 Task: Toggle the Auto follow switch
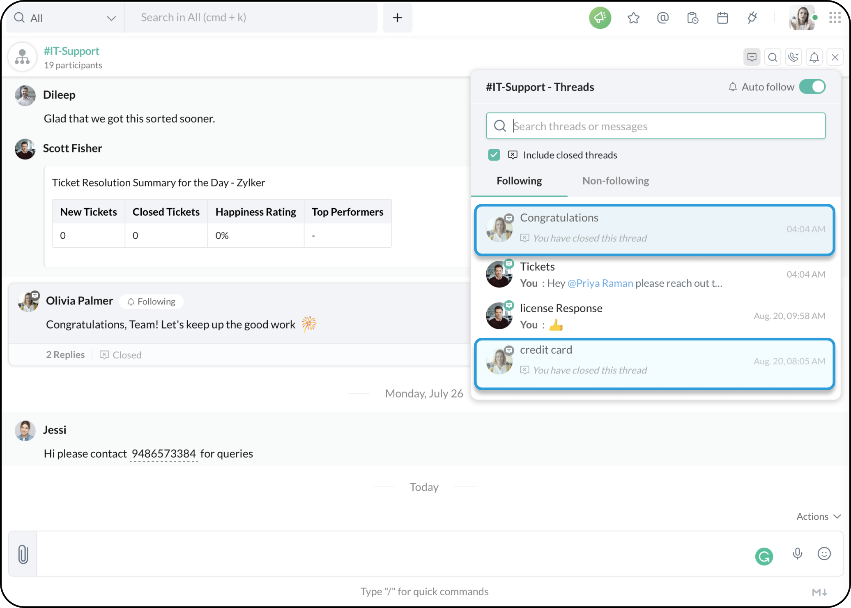(812, 87)
